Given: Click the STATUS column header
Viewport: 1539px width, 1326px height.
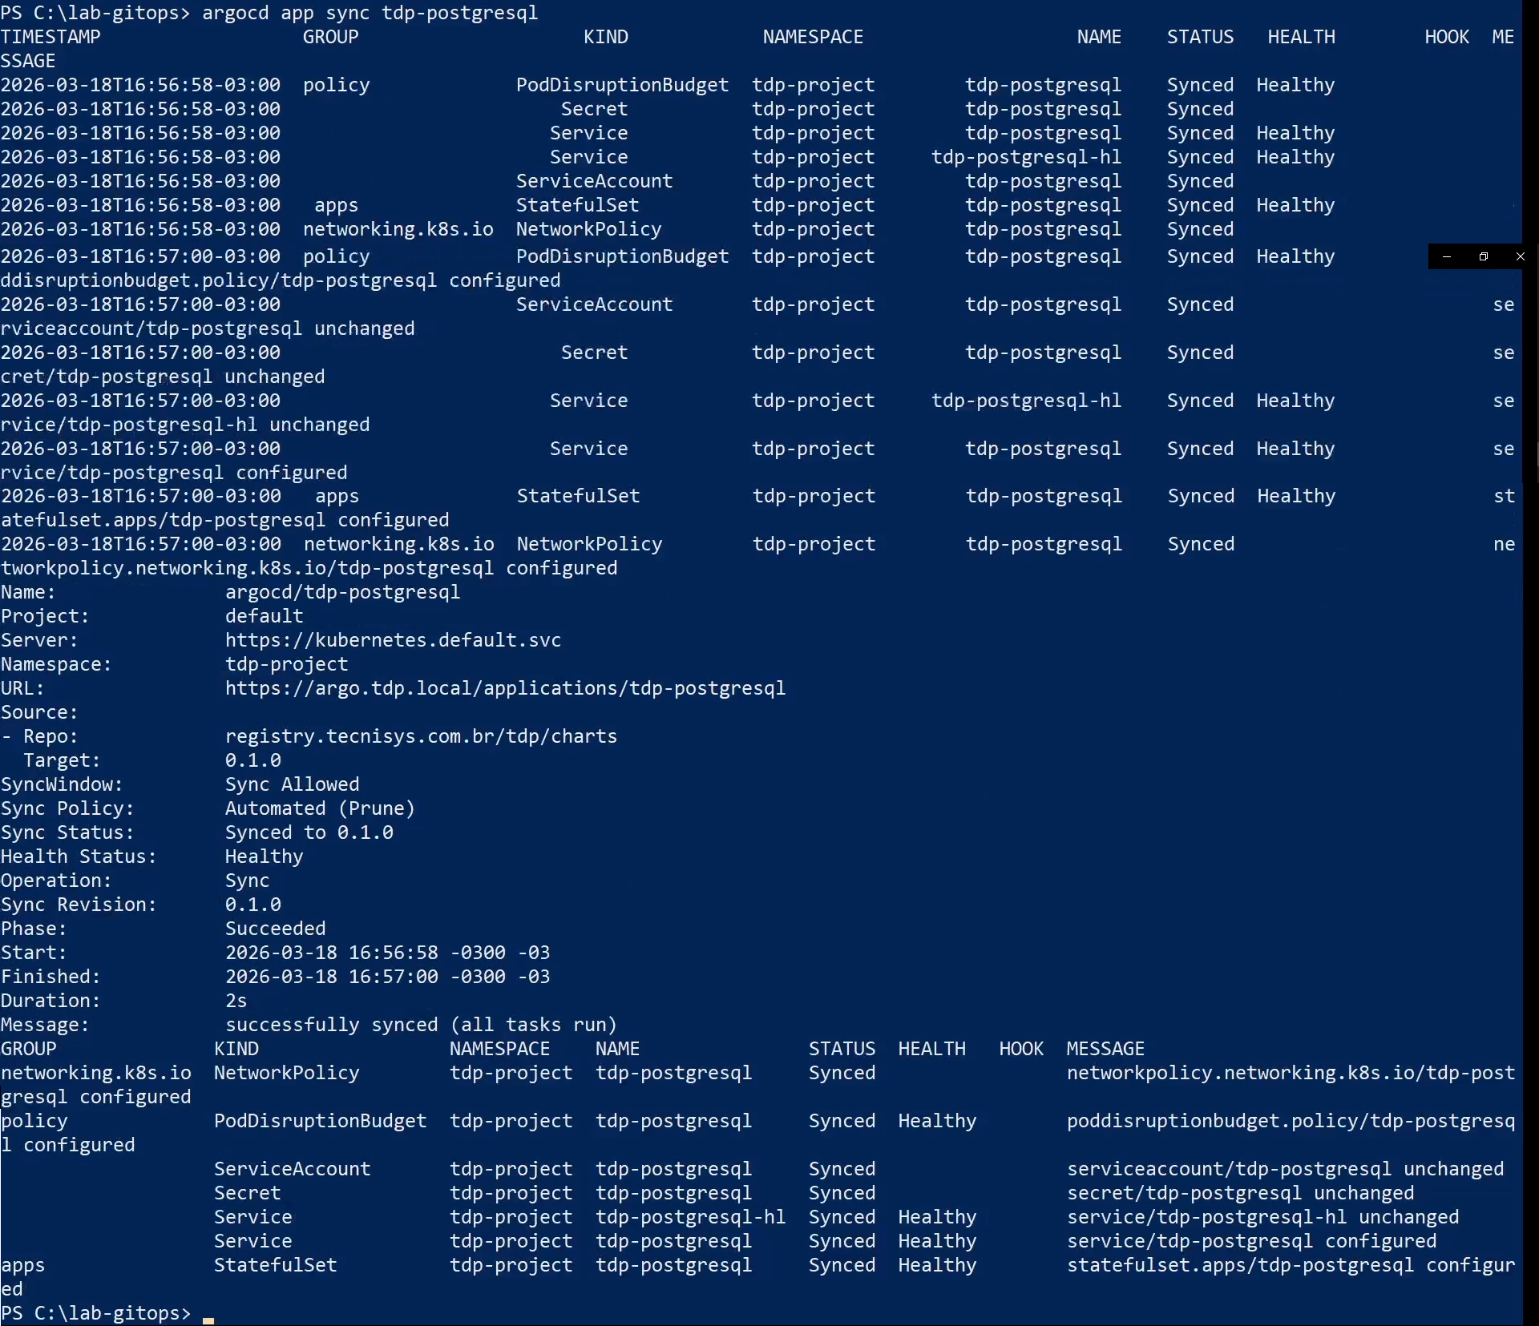Looking at the screenshot, I should pyautogui.click(x=1200, y=36).
